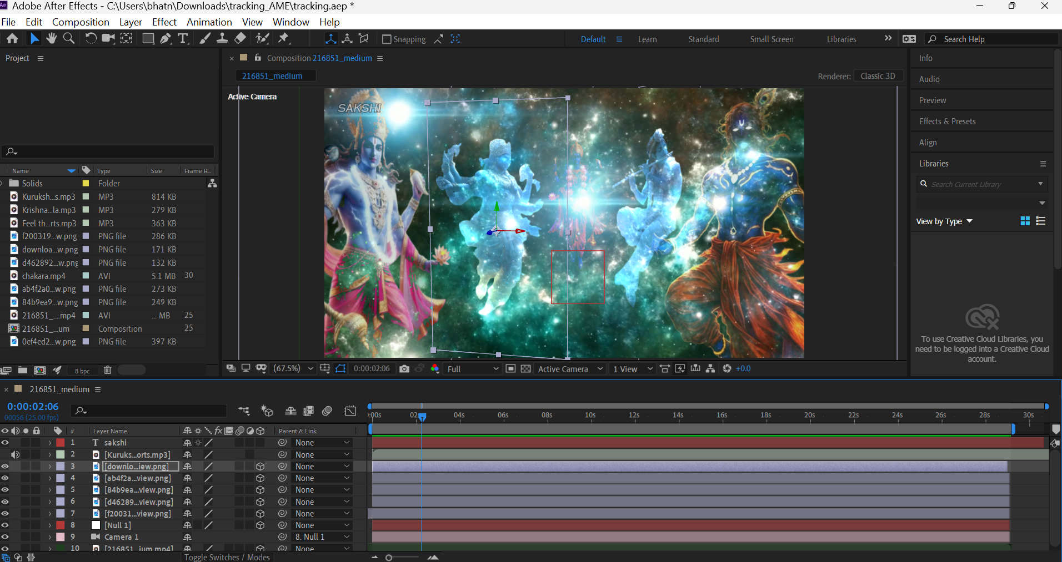Enable the Snapping checkbox

coord(387,39)
